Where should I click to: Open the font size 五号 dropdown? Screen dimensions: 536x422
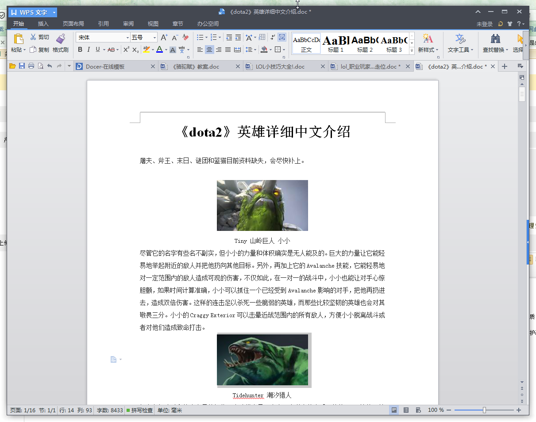(154, 38)
